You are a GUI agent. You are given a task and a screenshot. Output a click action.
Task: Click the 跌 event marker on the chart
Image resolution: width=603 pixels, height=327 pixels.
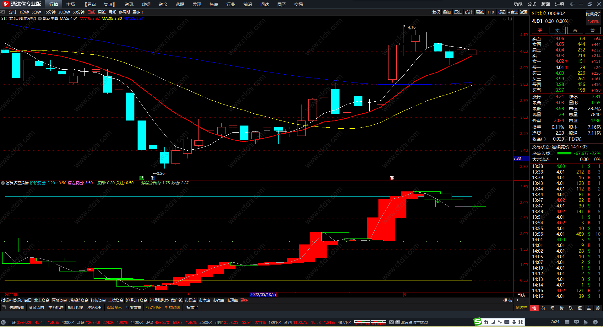[142, 178]
